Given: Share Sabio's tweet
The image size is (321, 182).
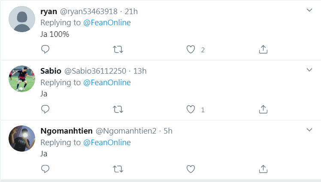Looking at the screenshot, I should (x=263, y=110).
